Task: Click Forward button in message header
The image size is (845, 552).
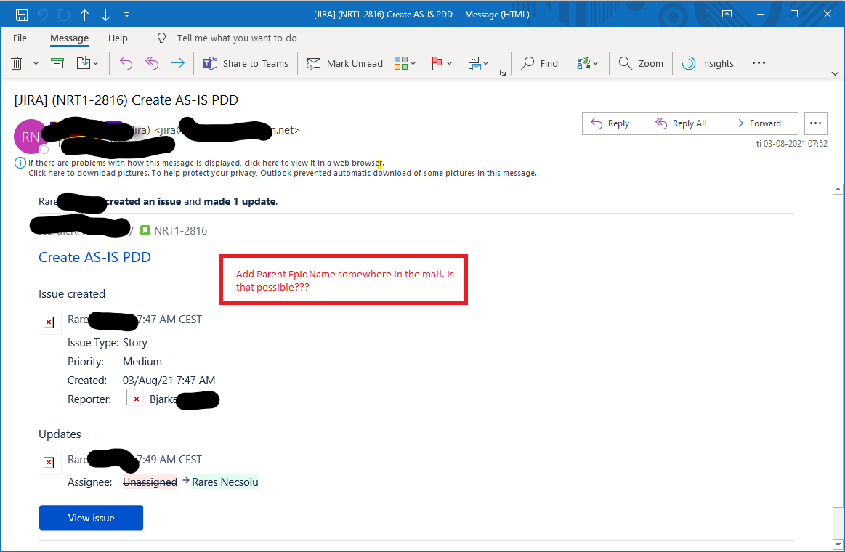Action: click(761, 123)
